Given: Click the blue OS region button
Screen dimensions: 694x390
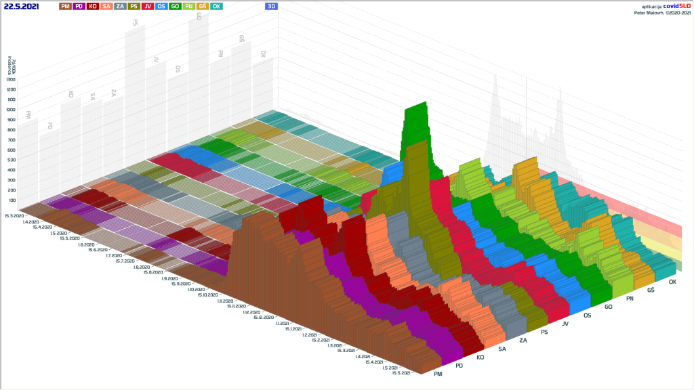Looking at the screenshot, I should point(161,6).
